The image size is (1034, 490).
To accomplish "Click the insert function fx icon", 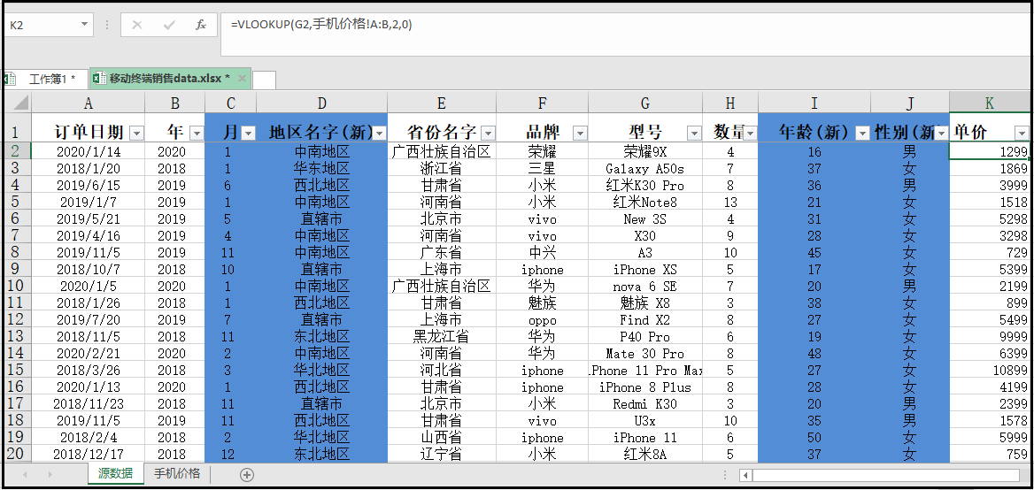I will [201, 25].
